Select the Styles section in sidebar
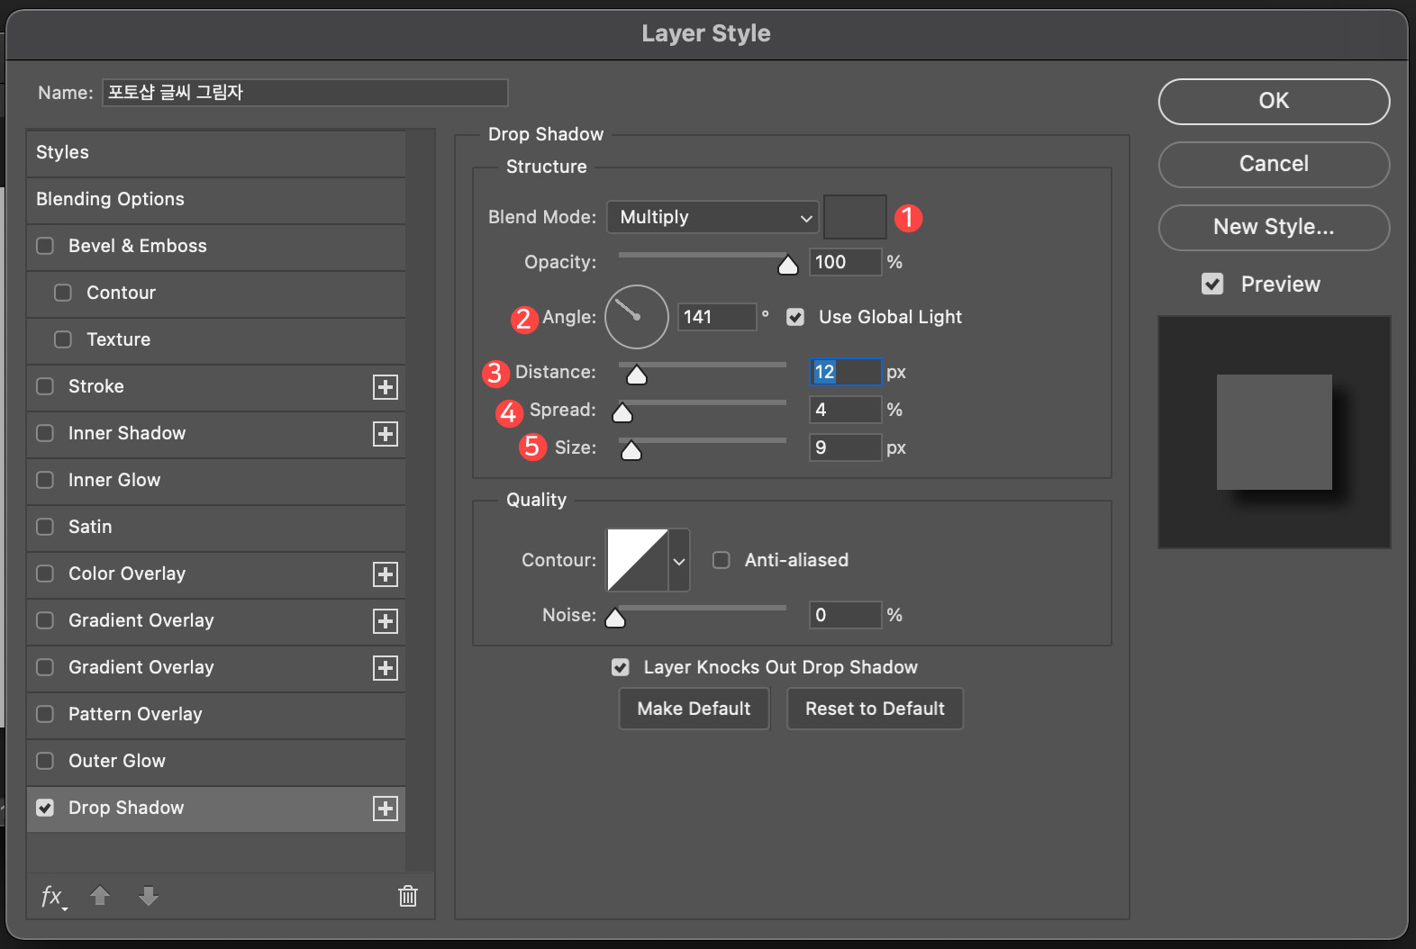 (216, 152)
